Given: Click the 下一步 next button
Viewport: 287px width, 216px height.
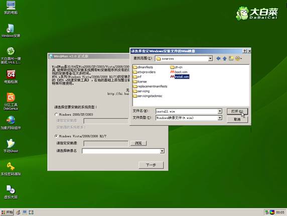Looking at the screenshot, I should tap(151, 165).
